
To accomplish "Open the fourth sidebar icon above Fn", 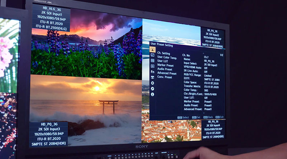I will click(x=152, y=66).
